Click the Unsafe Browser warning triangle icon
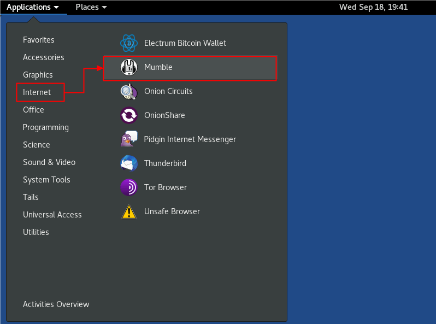This screenshot has height=324, width=436. coord(129,211)
